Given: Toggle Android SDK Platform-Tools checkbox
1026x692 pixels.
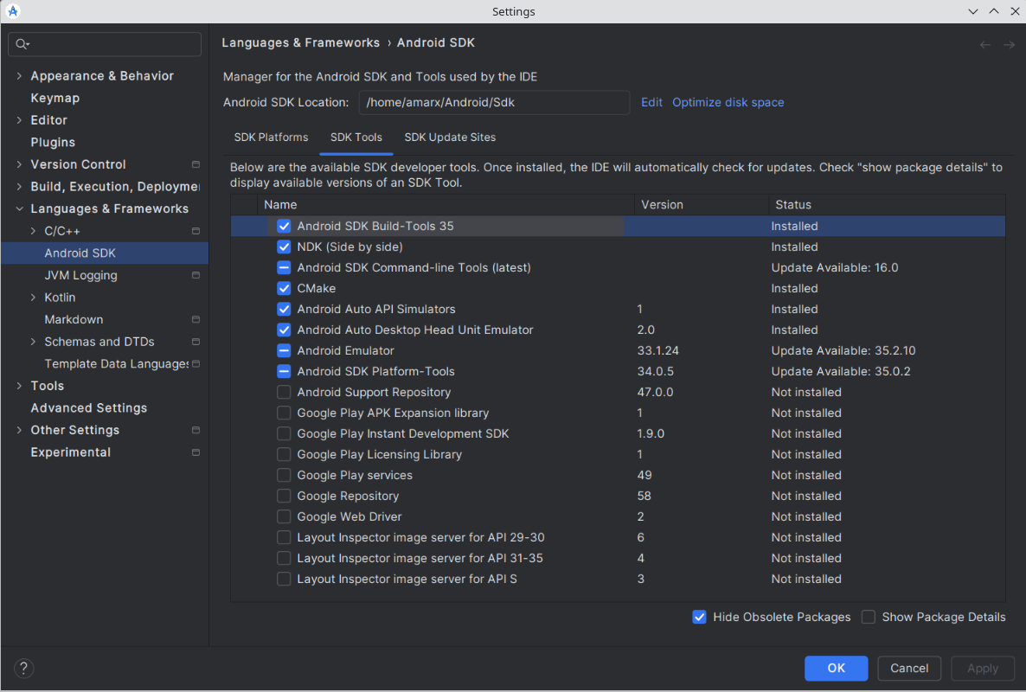Looking at the screenshot, I should click(284, 371).
